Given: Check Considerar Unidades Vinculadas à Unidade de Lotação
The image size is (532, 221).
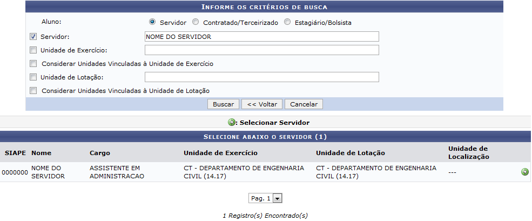Looking at the screenshot, I should pyautogui.click(x=33, y=91).
